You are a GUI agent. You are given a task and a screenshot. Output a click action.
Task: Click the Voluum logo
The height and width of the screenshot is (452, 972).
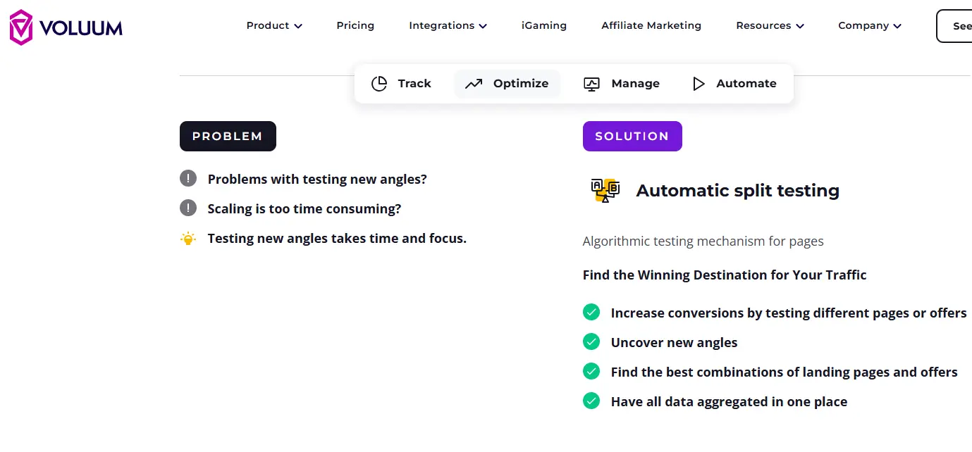point(66,27)
